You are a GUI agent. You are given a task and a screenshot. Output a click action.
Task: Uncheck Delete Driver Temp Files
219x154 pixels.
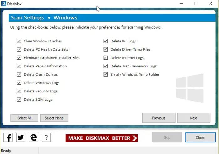tap(106, 49)
